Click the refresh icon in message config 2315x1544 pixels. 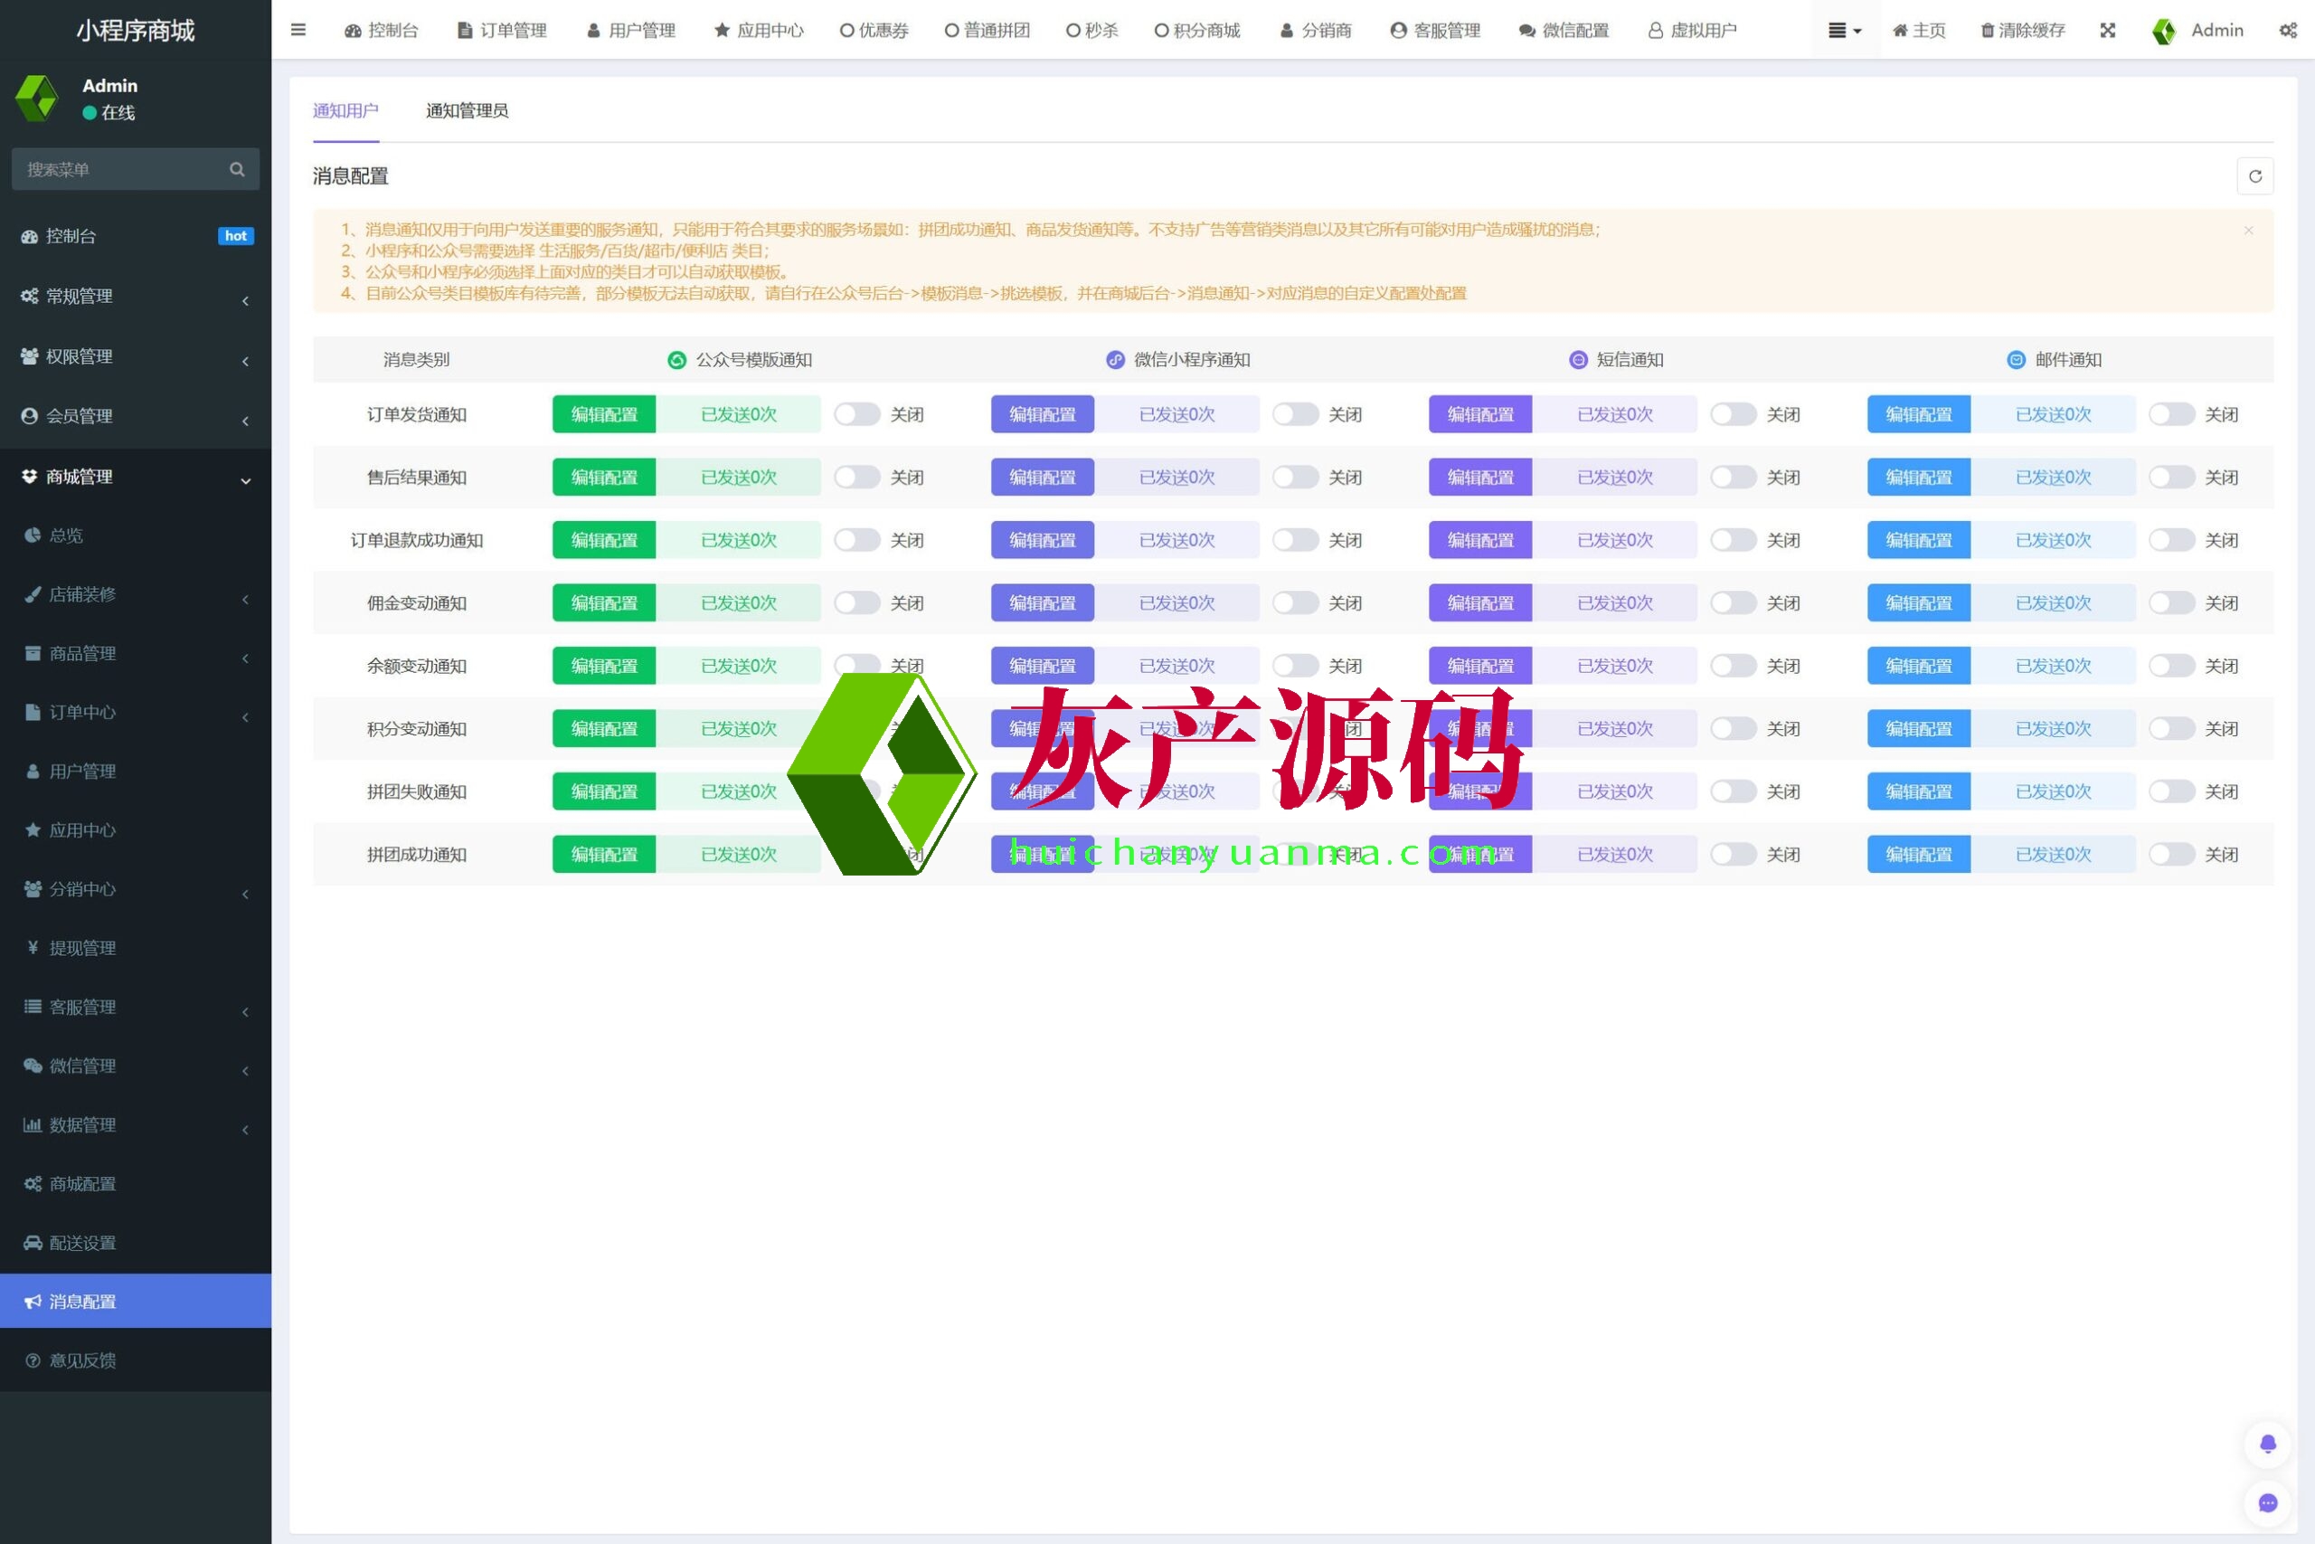point(2254,176)
